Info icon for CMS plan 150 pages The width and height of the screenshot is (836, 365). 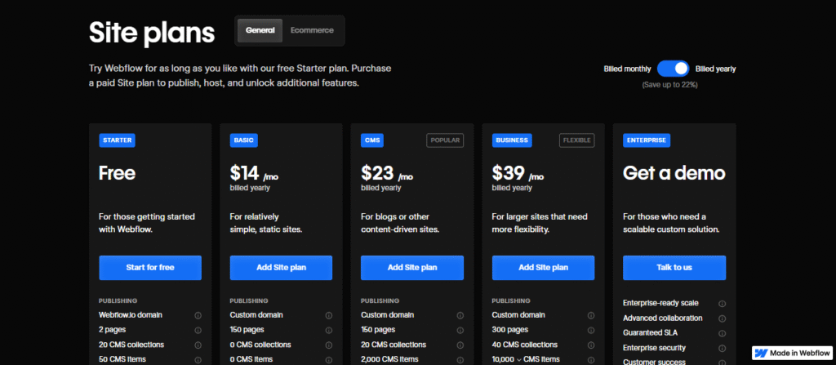(x=460, y=331)
